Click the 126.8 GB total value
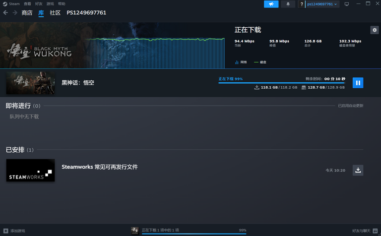 313,41
